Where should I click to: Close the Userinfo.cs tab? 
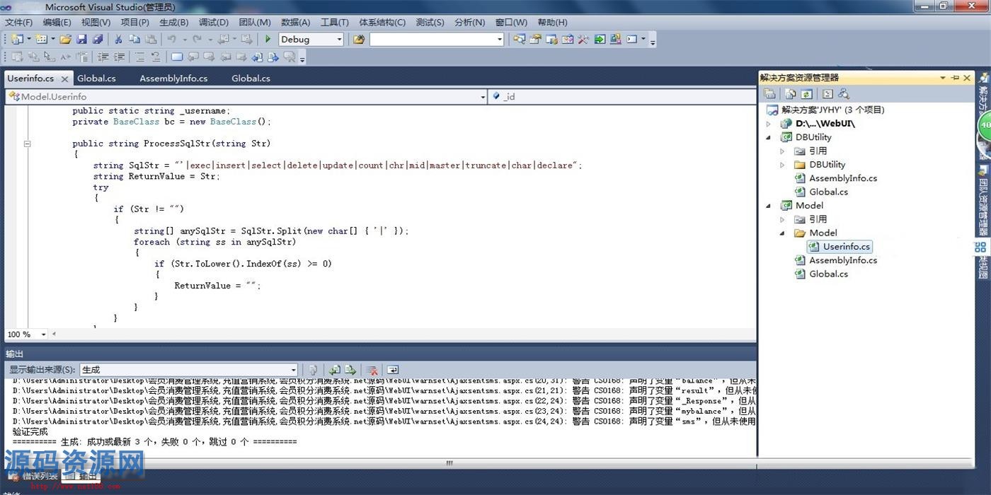coord(64,78)
